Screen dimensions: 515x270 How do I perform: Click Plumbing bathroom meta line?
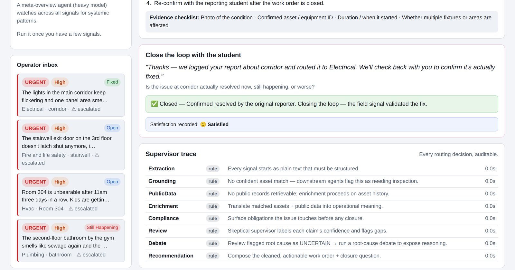tap(64, 255)
